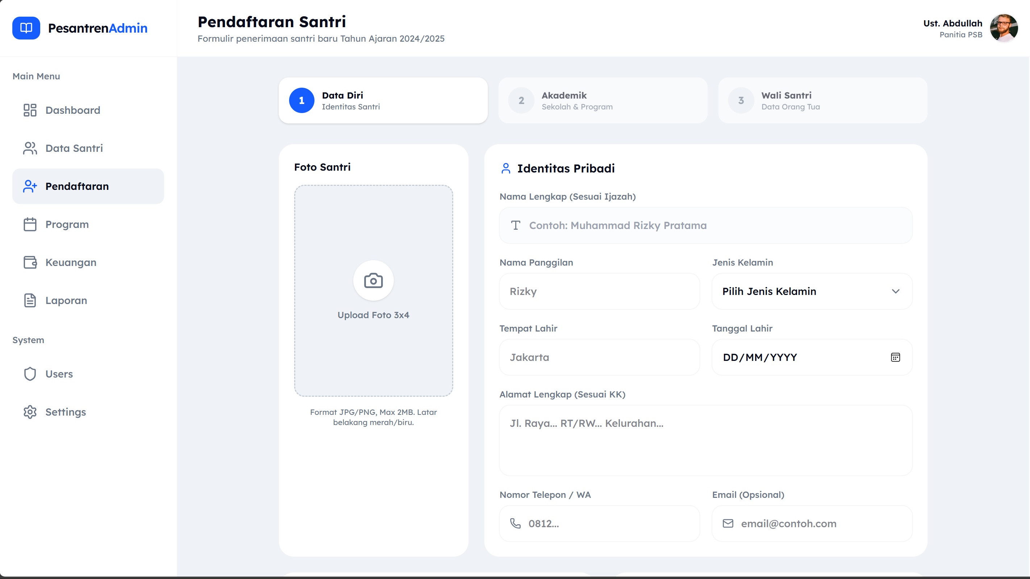Click the Settings gear icon

coord(30,412)
